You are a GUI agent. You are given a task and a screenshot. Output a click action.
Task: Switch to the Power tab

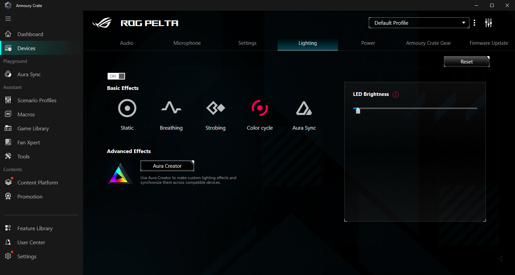tap(368, 43)
